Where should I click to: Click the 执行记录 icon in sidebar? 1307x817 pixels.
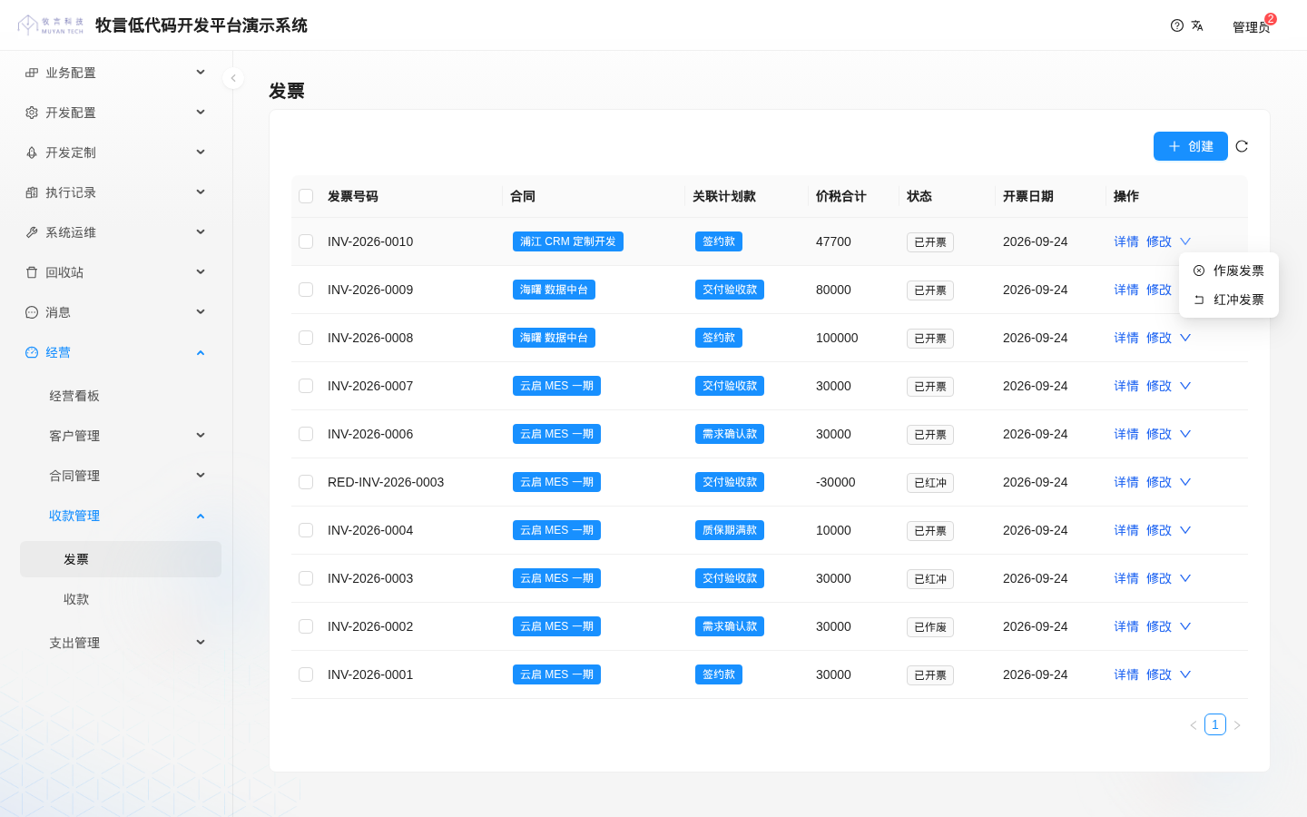pyautogui.click(x=32, y=192)
